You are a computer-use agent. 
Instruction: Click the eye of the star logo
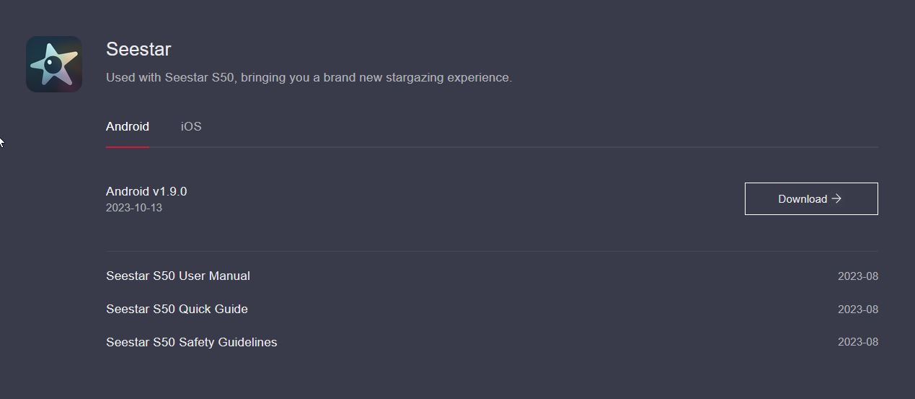[52, 63]
